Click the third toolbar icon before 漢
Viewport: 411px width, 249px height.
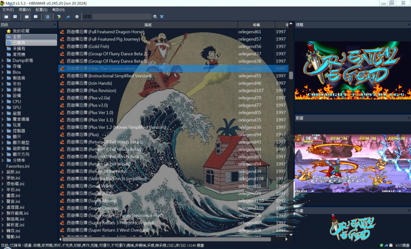click(x=27, y=17)
